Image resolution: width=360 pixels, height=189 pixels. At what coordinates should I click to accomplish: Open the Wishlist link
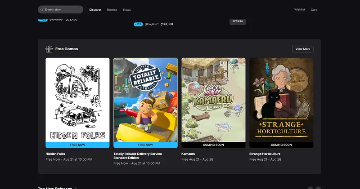tap(300, 9)
